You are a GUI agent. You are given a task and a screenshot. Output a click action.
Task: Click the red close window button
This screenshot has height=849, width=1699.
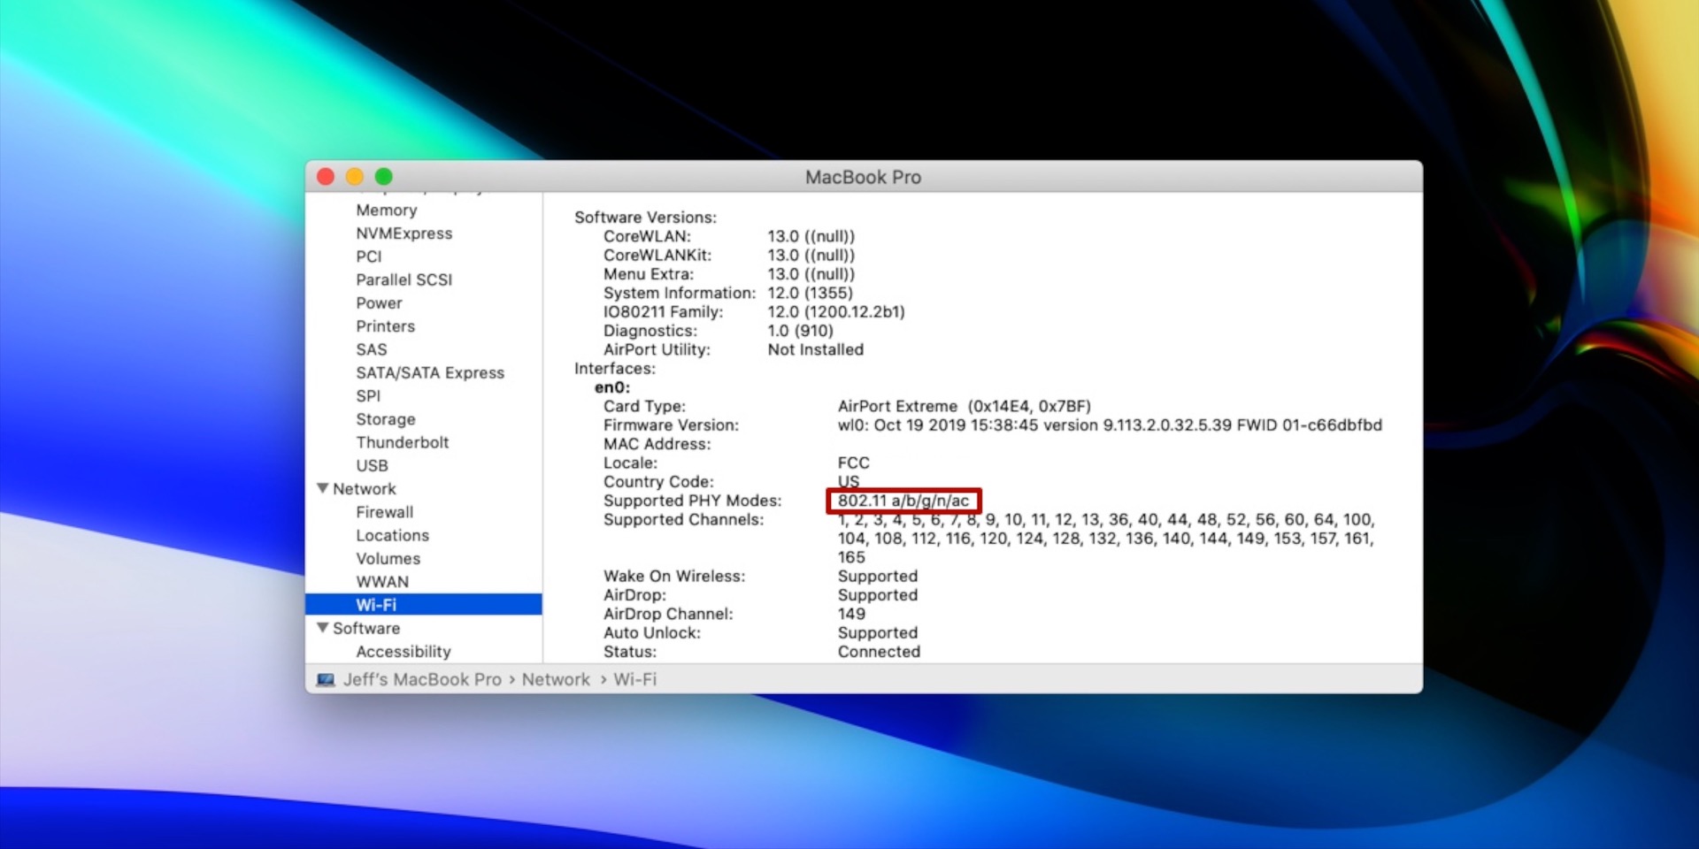[326, 177]
